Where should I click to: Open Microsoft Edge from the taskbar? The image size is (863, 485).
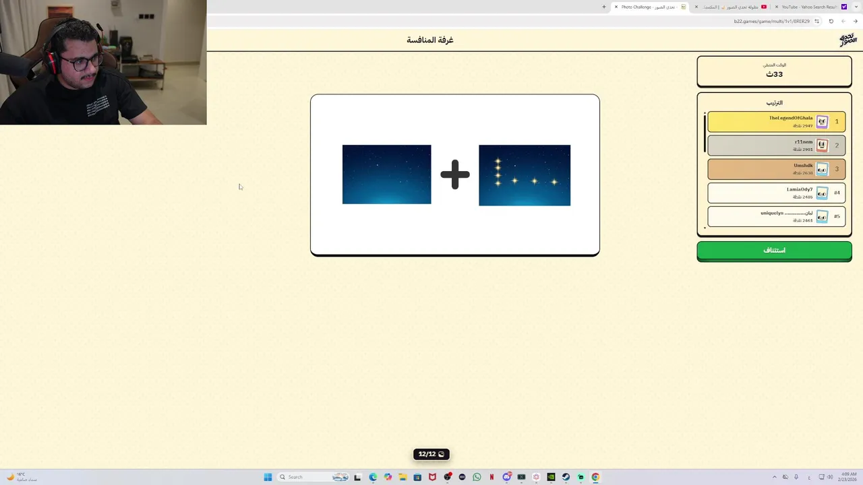coord(373,477)
